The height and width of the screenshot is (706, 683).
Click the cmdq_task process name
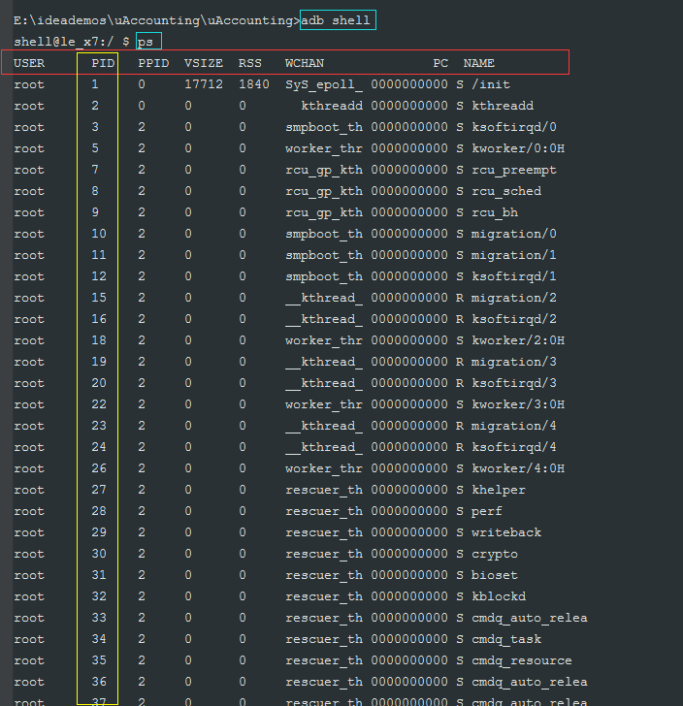coord(506,639)
